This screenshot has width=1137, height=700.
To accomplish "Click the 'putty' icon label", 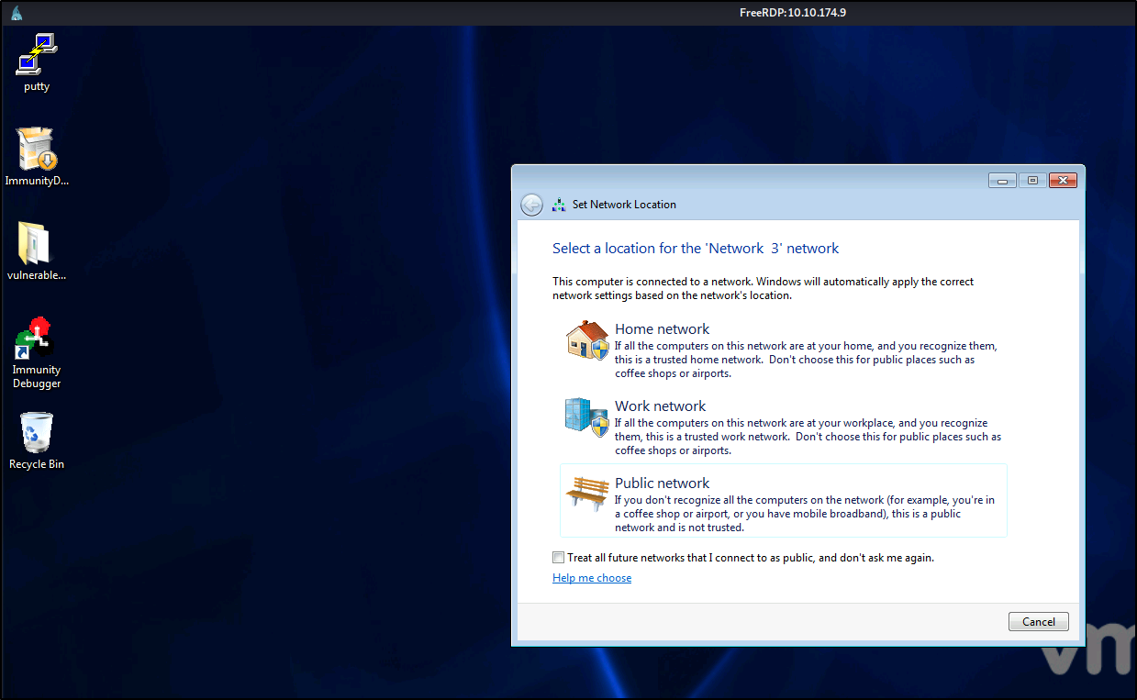I will pyautogui.click(x=37, y=86).
